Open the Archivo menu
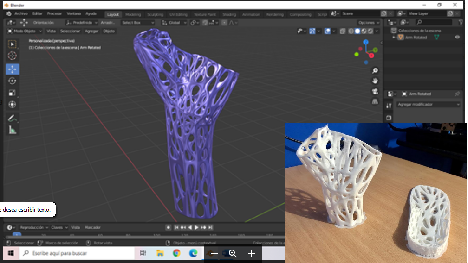 tap(21, 14)
